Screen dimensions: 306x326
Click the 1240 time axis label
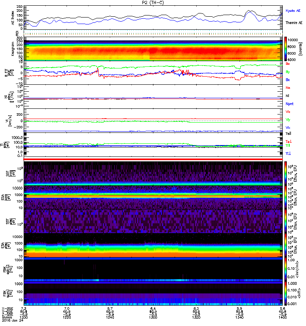coord(110,317)
